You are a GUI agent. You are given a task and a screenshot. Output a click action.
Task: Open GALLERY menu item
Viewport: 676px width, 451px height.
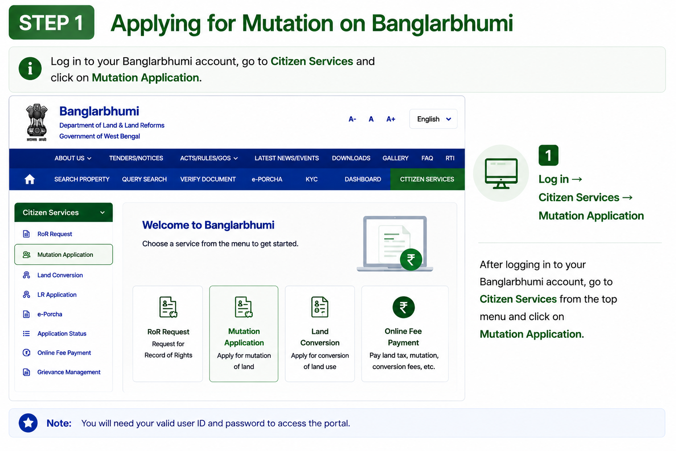[x=395, y=158]
